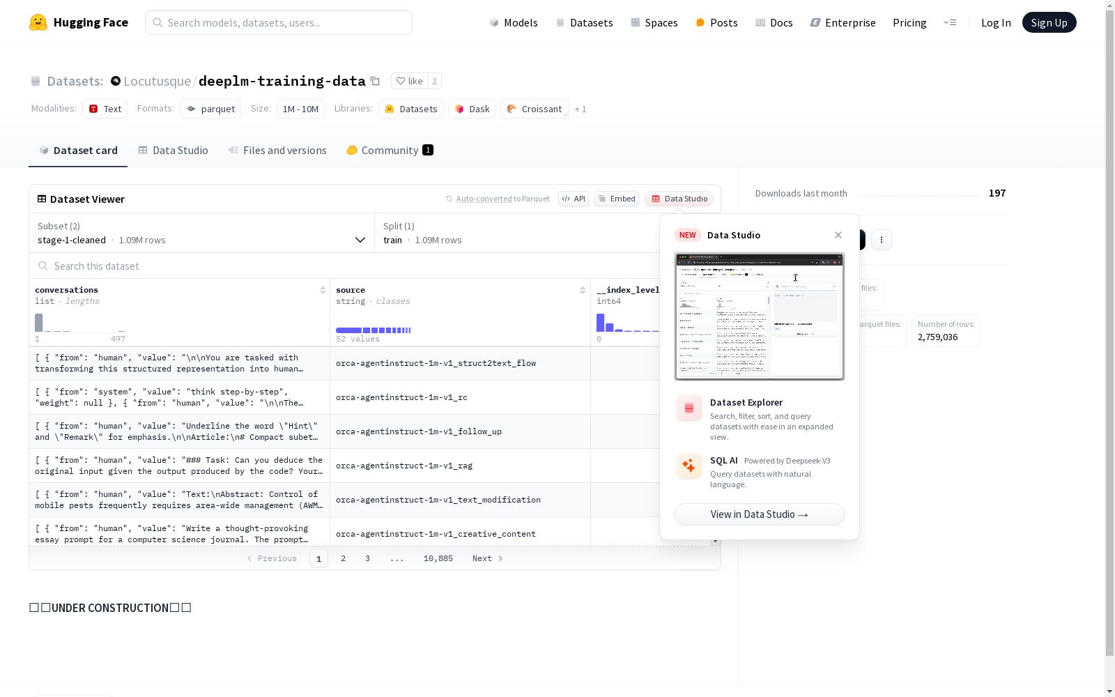The image size is (1115, 697).
Task: Click the Hugging Face logo icon
Action: (x=38, y=22)
